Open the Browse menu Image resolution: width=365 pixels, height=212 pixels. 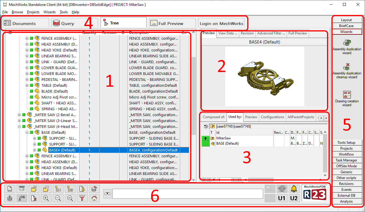tap(17, 12)
